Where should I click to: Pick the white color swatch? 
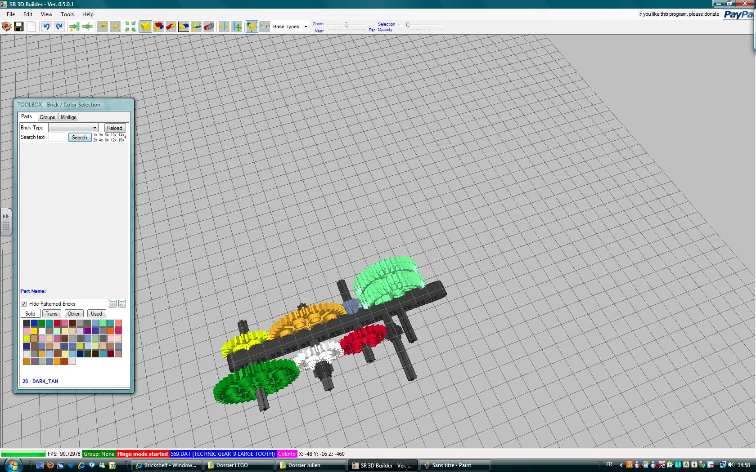(42, 331)
